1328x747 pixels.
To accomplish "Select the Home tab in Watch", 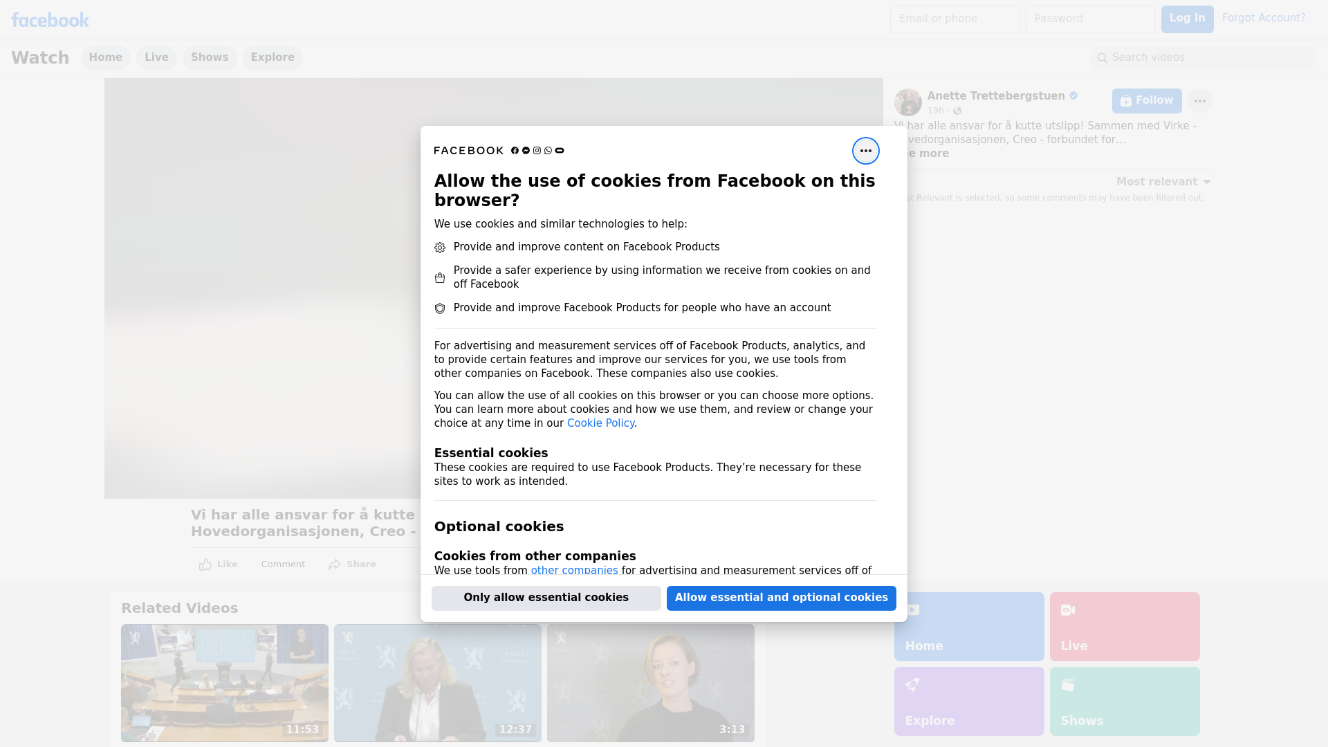I will (x=105, y=58).
